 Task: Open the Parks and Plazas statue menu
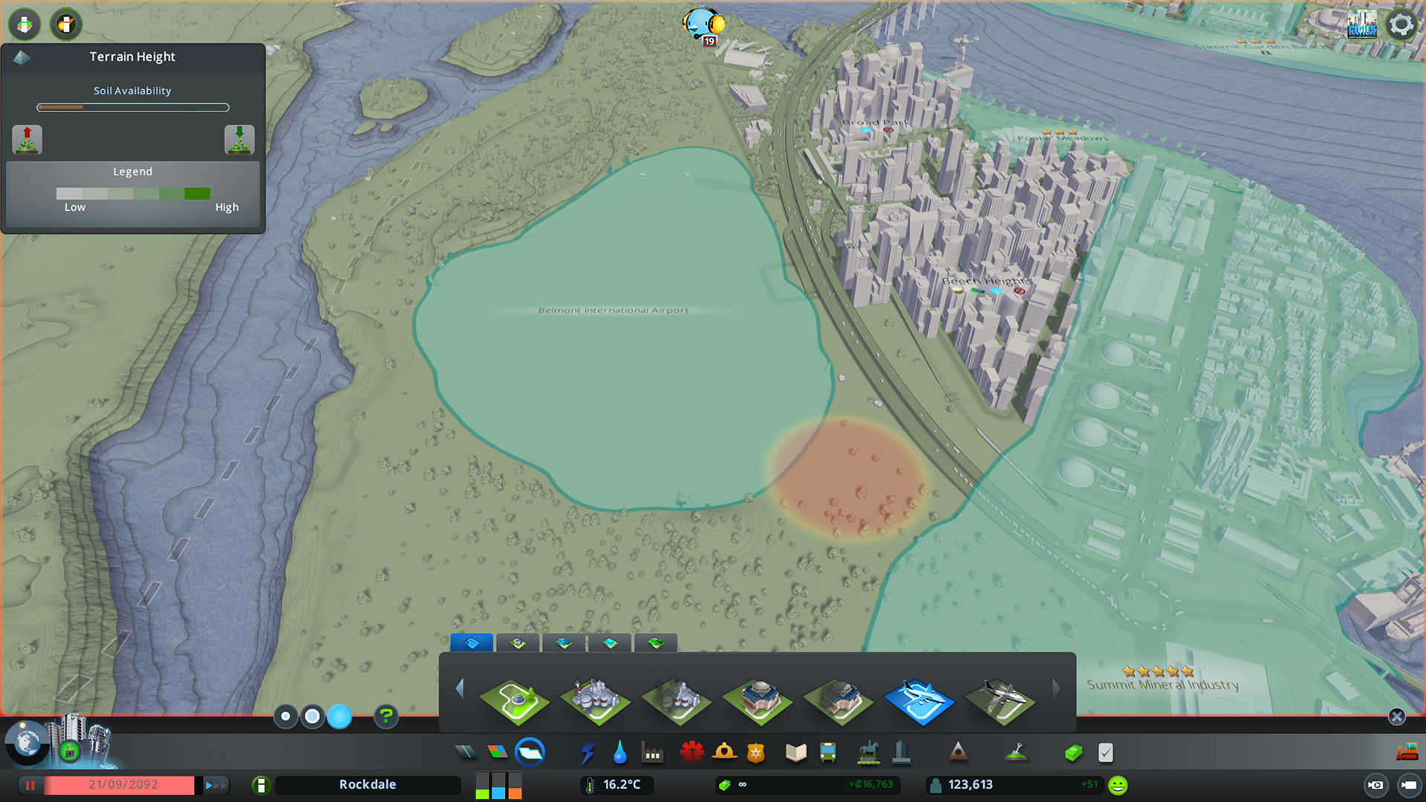[868, 753]
